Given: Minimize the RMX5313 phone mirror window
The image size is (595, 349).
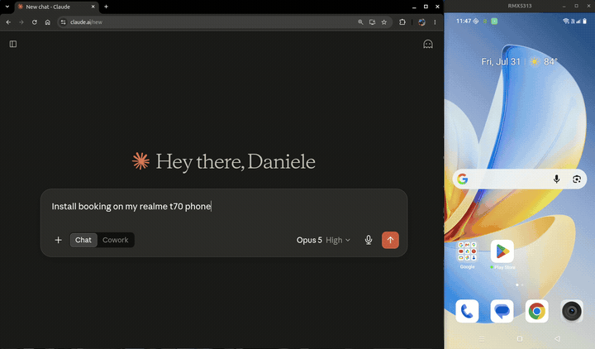Looking at the screenshot, I should [x=564, y=6].
